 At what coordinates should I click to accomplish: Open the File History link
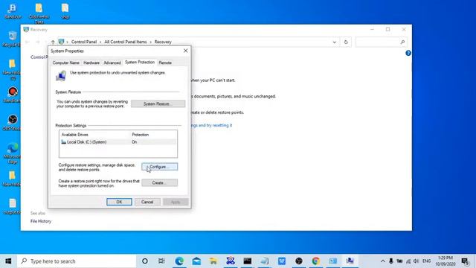pos(41,221)
